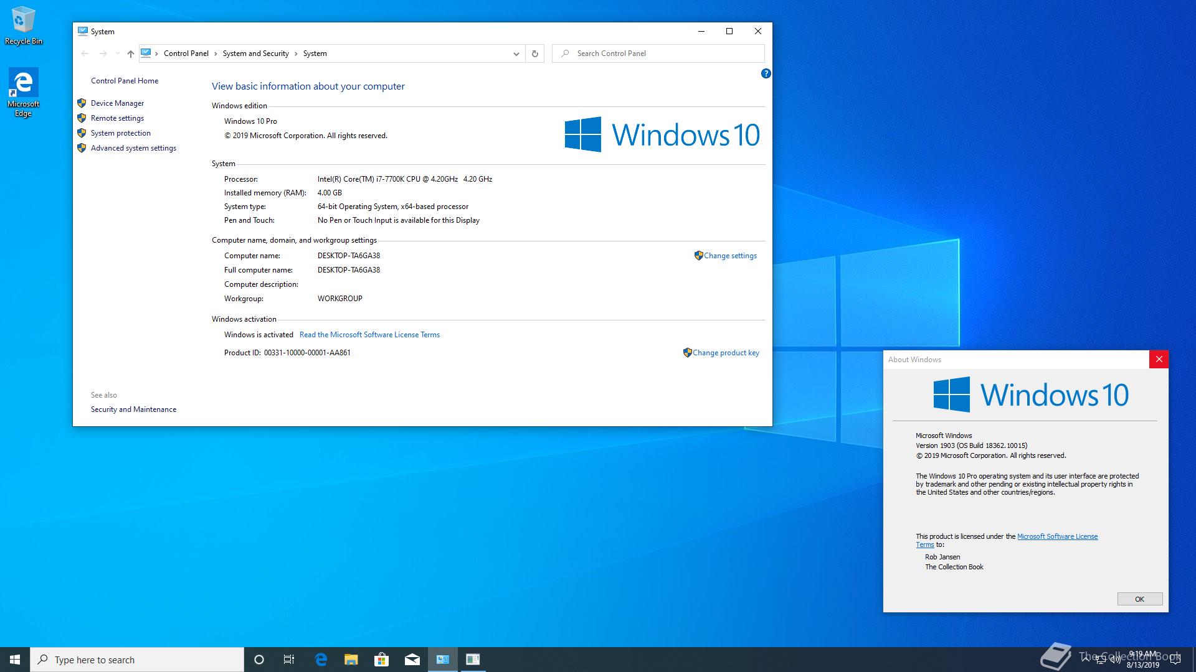Open System protection from sidebar

121,133
